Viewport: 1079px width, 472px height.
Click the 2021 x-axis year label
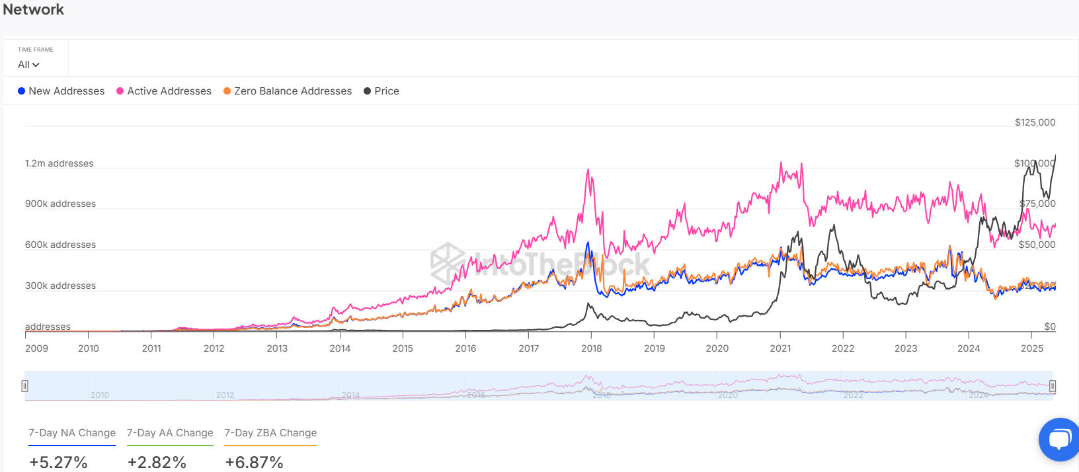coord(780,348)
